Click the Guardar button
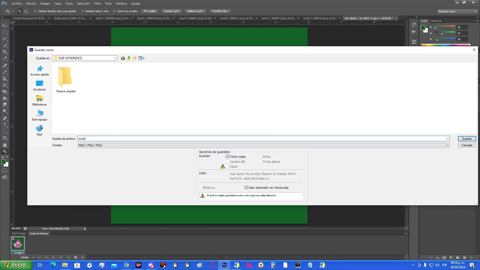The image size is (480, 270). (x=466, y=139)
